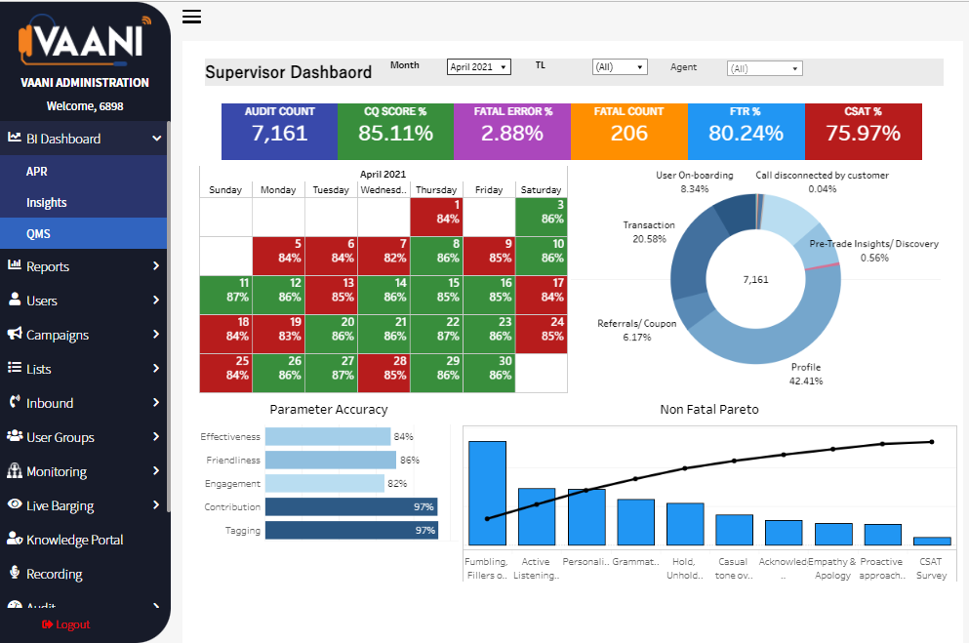Click the Live Barging eye icon
This screenshot has width=969, height=643.
click(x=15, y=504)
